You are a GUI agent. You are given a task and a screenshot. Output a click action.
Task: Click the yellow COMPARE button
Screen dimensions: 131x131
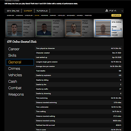click(x=116, y=15)
